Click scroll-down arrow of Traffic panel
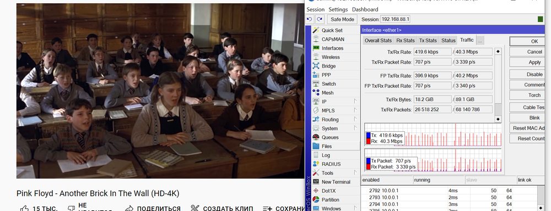Screen dimensions: 551x211 (498, 119)
